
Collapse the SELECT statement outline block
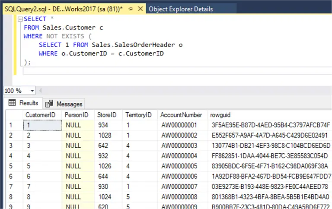[20, 19]
